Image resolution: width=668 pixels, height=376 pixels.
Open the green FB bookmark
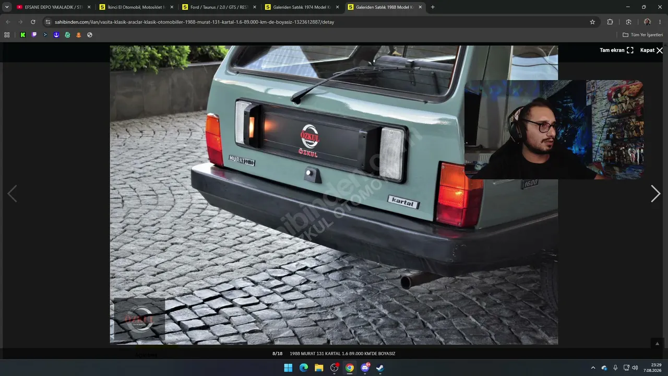[x=67, y=35]
